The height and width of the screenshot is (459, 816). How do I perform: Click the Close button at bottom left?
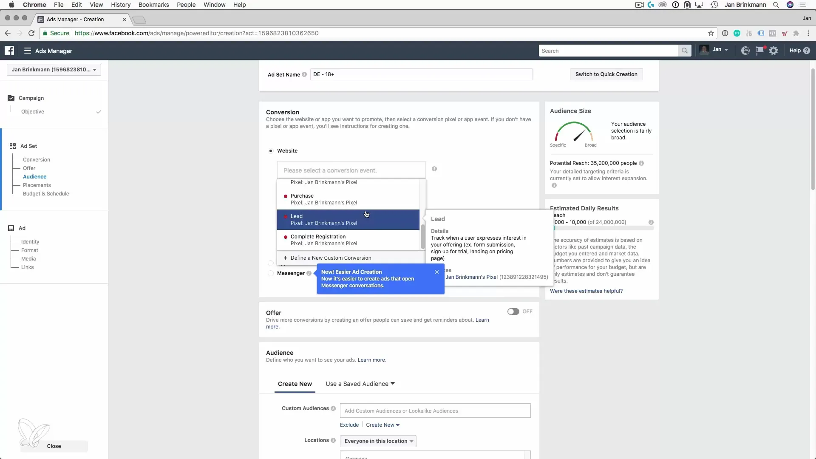(x=54, y=446)
